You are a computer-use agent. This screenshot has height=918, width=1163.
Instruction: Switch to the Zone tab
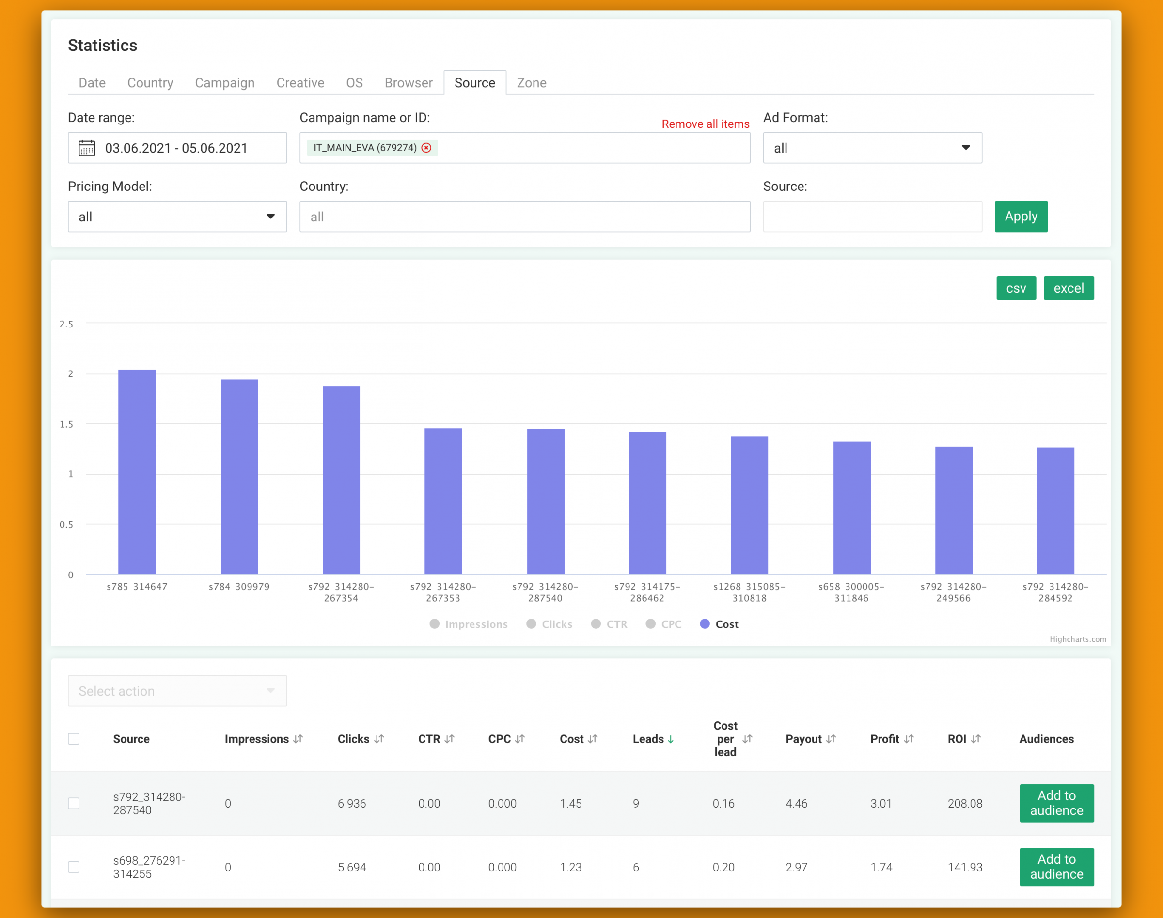pos(531,83)
